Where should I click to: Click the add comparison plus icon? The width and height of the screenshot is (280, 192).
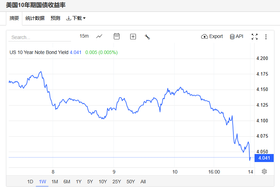tap(133, 37)
